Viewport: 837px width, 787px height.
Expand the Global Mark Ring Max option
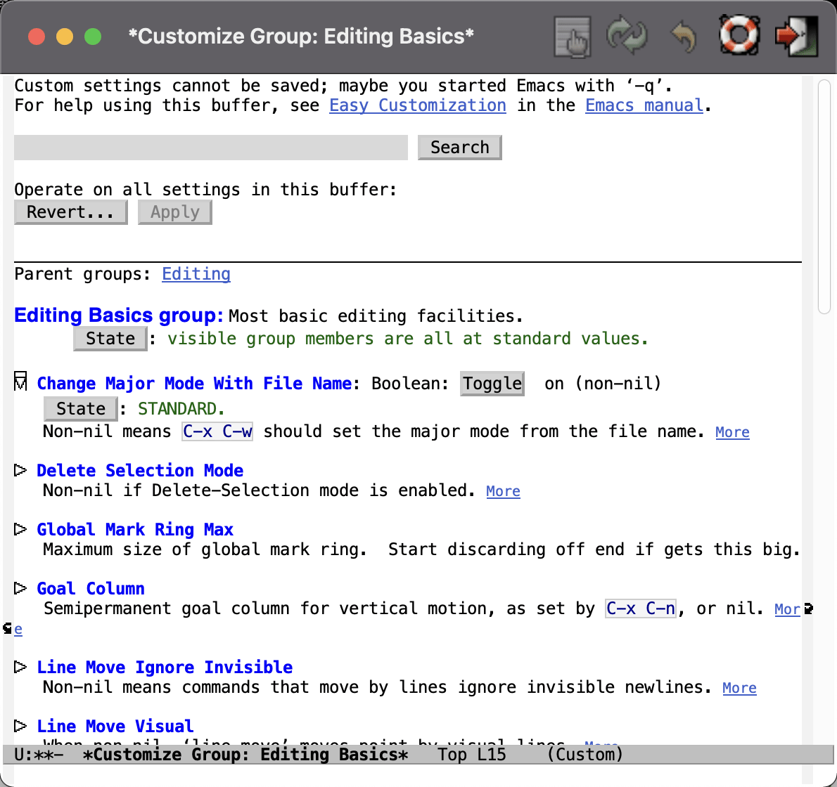(20, 528)
